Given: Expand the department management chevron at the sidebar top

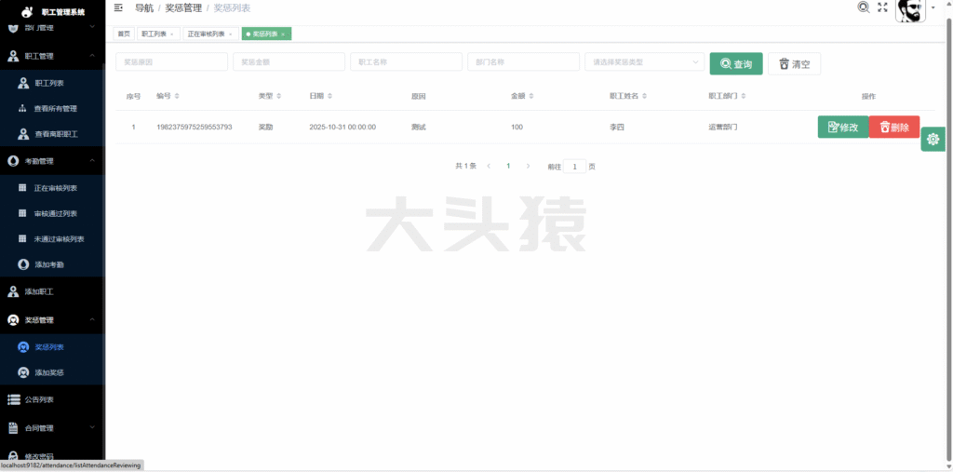Looking at the screenshot, I should [92, 27].
